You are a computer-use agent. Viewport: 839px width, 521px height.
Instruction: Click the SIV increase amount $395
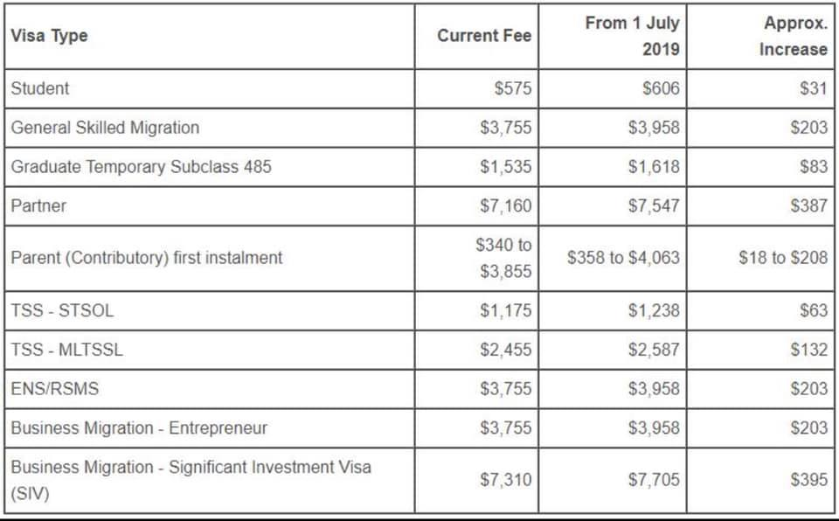click(808, 479)
